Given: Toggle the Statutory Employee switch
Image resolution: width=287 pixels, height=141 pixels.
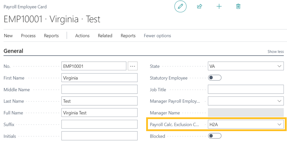Looking at the screenshot, I should [x=215, y=78].
